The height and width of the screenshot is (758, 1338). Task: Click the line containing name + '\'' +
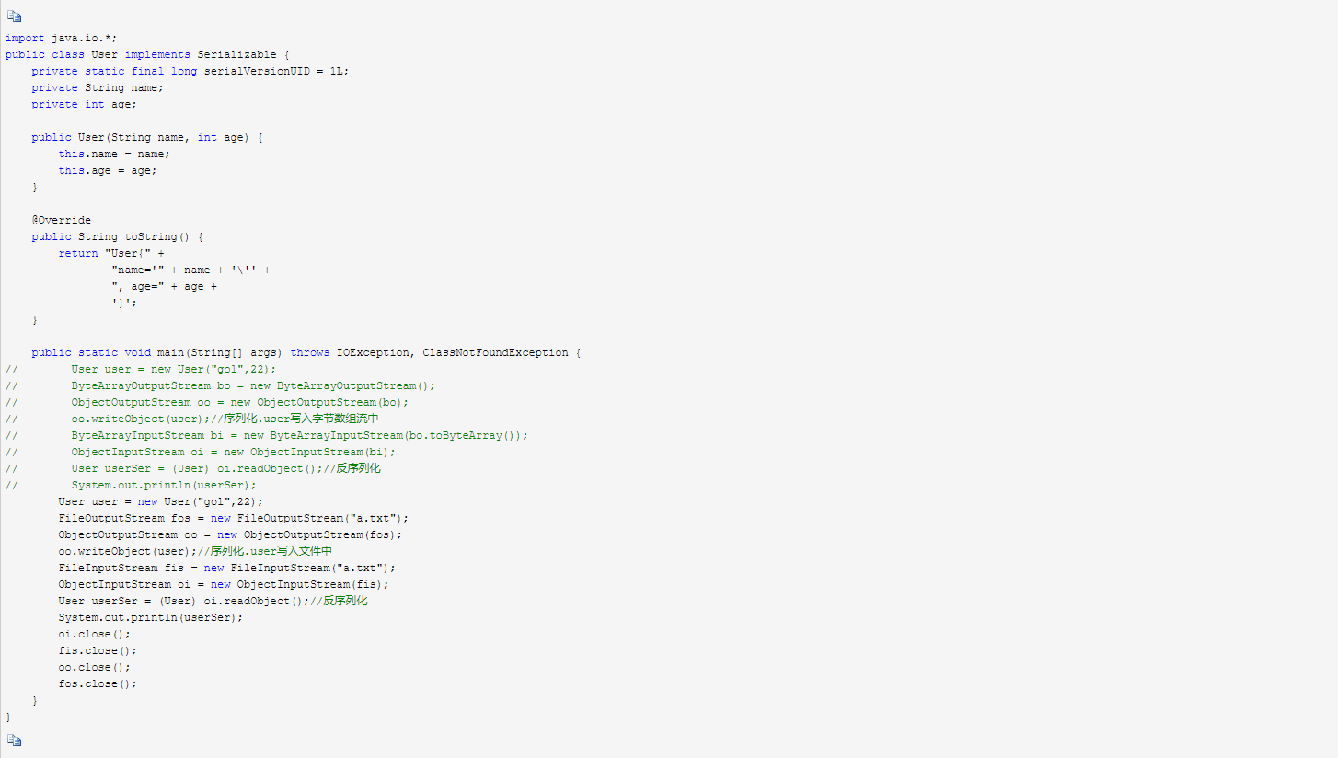pos(190,270)
